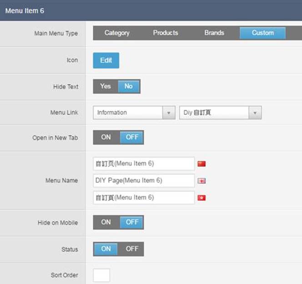
Task: Select Category as main menu type
Action: [x=117, y=33]
